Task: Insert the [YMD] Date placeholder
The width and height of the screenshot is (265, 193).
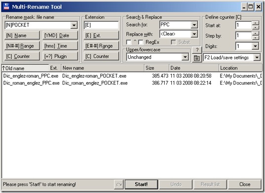Action: pos(60,35)
